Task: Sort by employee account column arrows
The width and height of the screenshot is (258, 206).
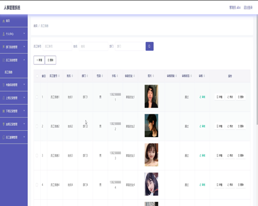Action: pos(59,76)
